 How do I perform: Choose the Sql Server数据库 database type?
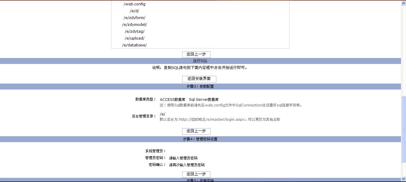[204, 100]
